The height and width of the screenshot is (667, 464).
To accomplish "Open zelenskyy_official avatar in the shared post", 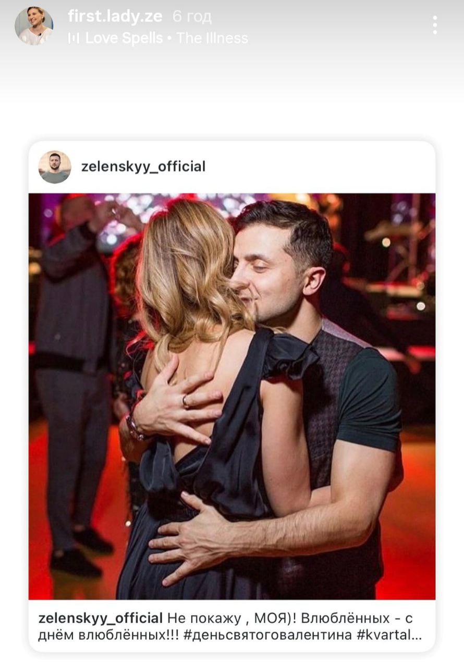I will [x=55, y=167].
